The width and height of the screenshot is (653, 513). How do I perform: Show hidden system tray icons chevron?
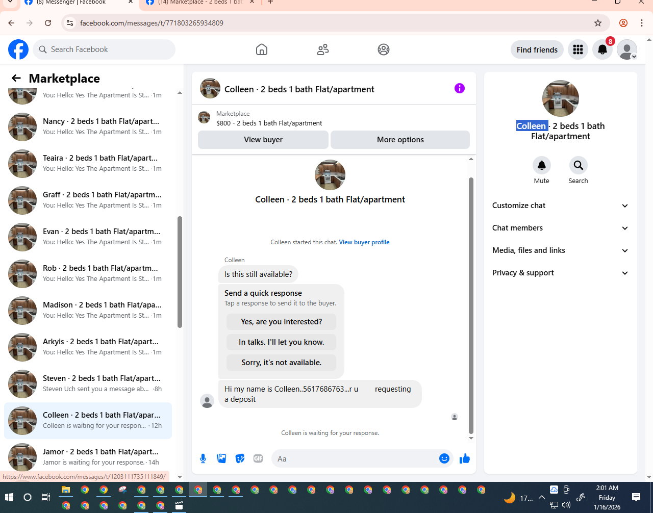point(541,497)
